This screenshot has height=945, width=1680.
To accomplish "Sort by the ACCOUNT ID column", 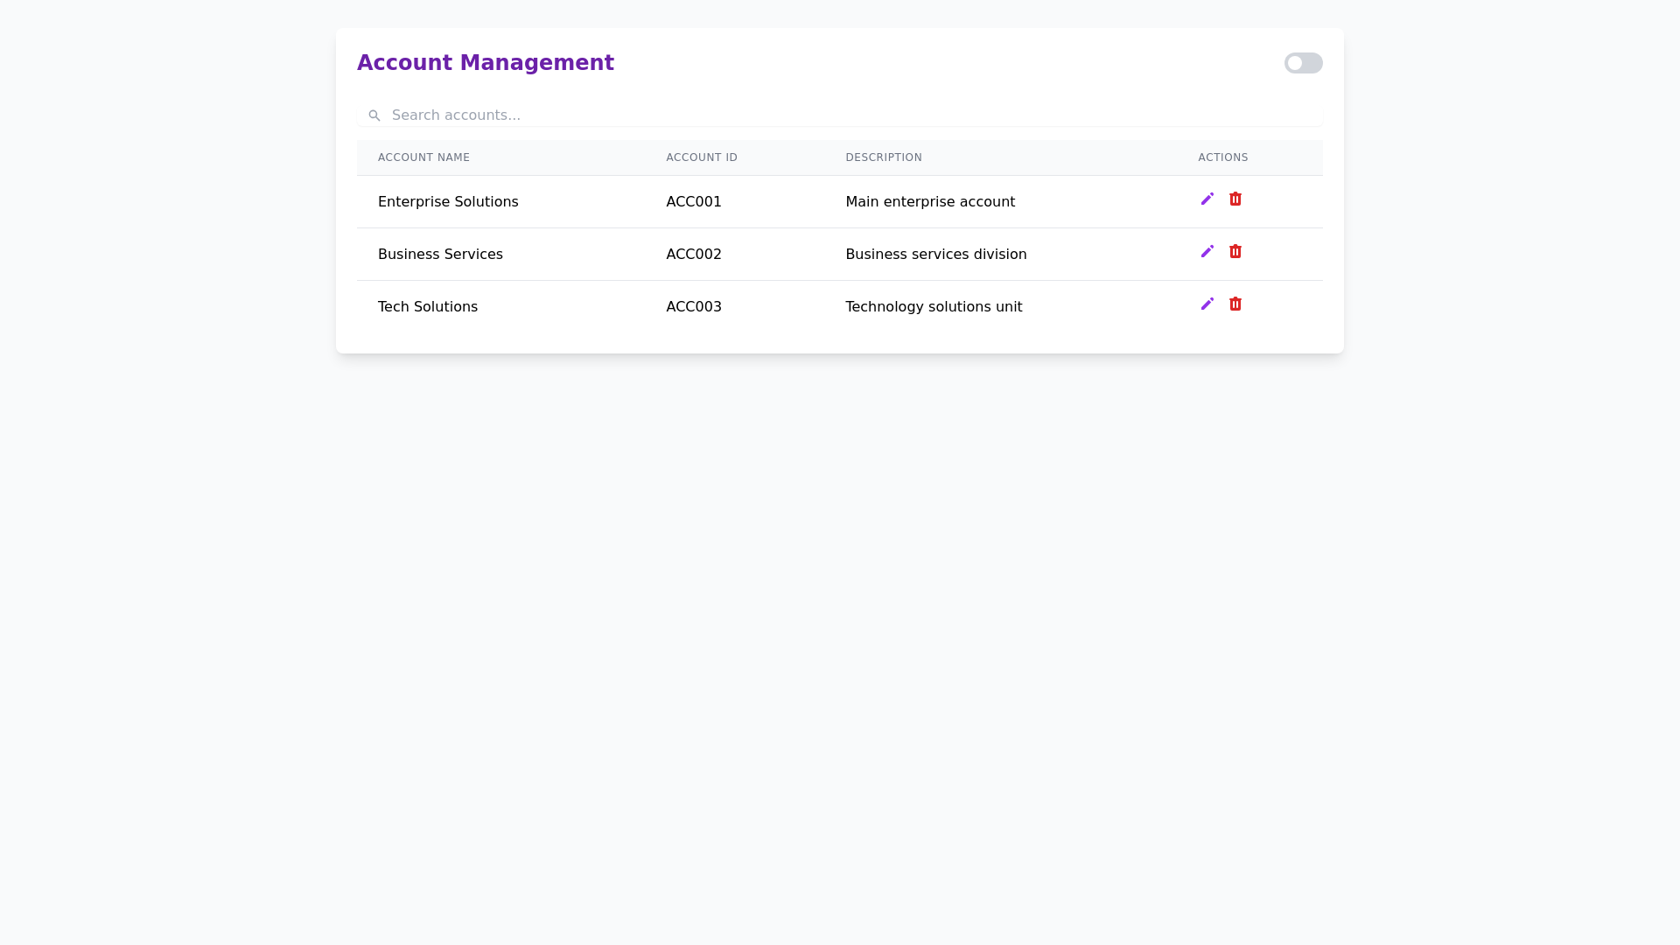I will [702, 157].
